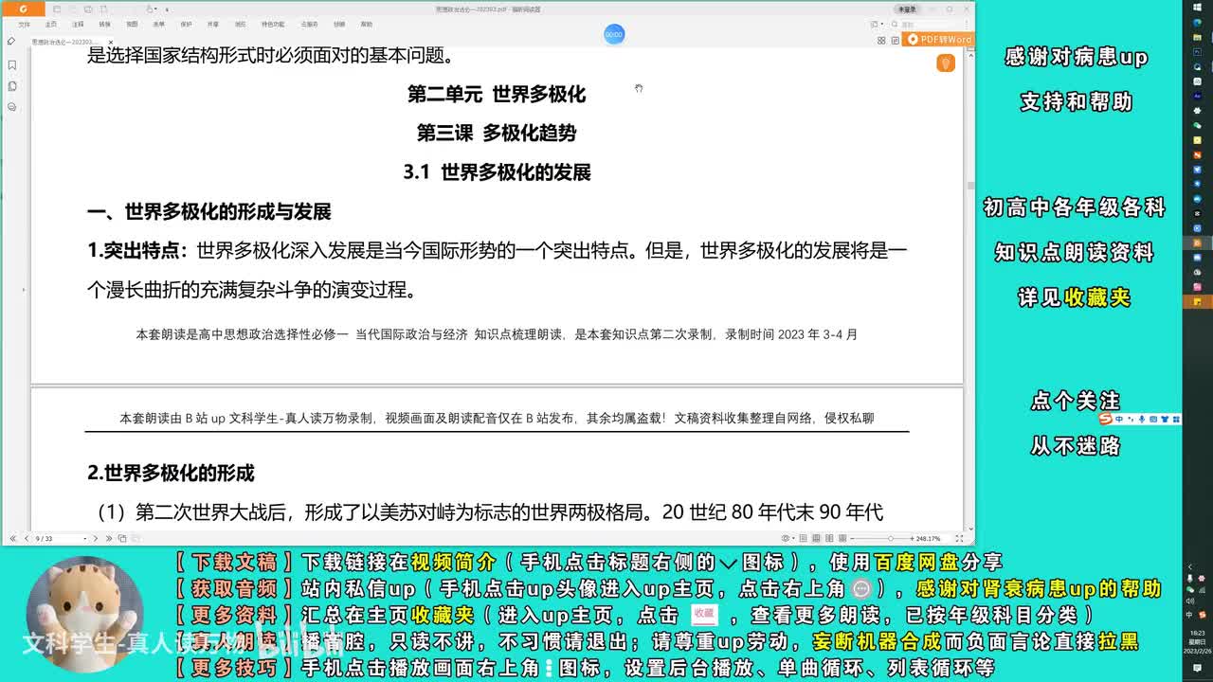
Task: Enter full screen using bottom-right expand icon
Action: 959,538
